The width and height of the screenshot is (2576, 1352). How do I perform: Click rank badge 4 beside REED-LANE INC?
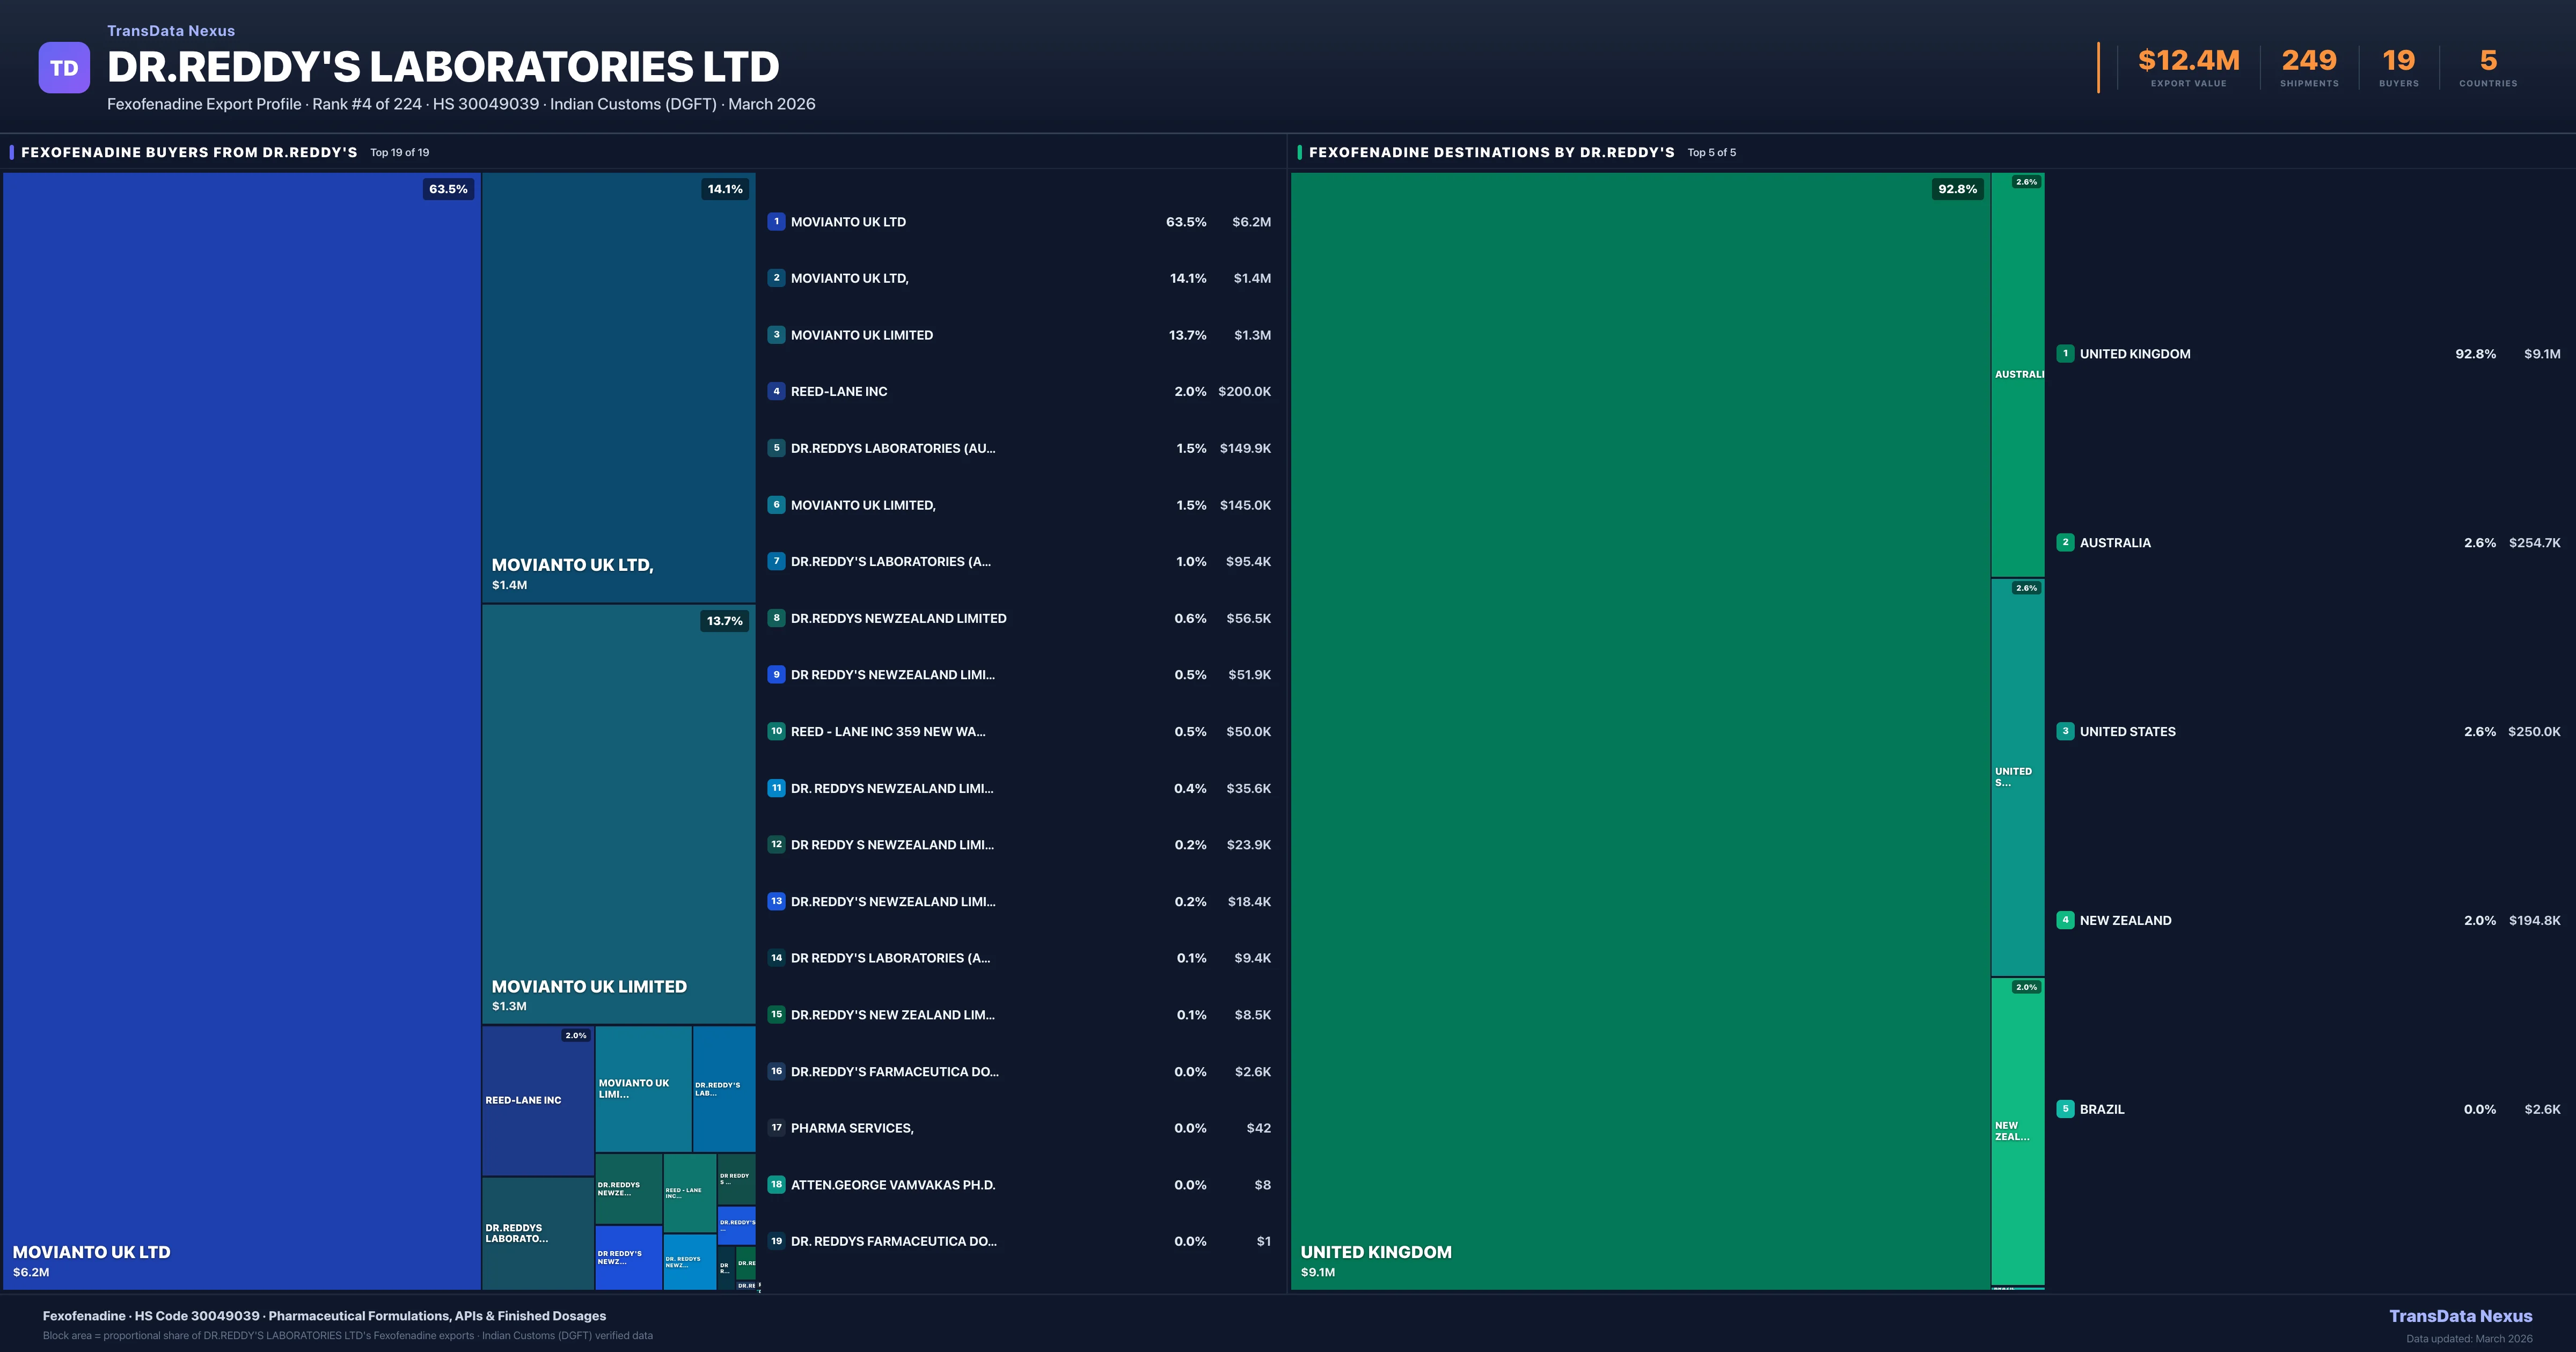(x=777, y=391)
